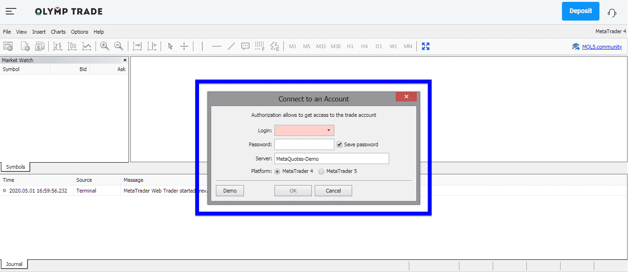Click the Ask column header

[x=109, y=69]
